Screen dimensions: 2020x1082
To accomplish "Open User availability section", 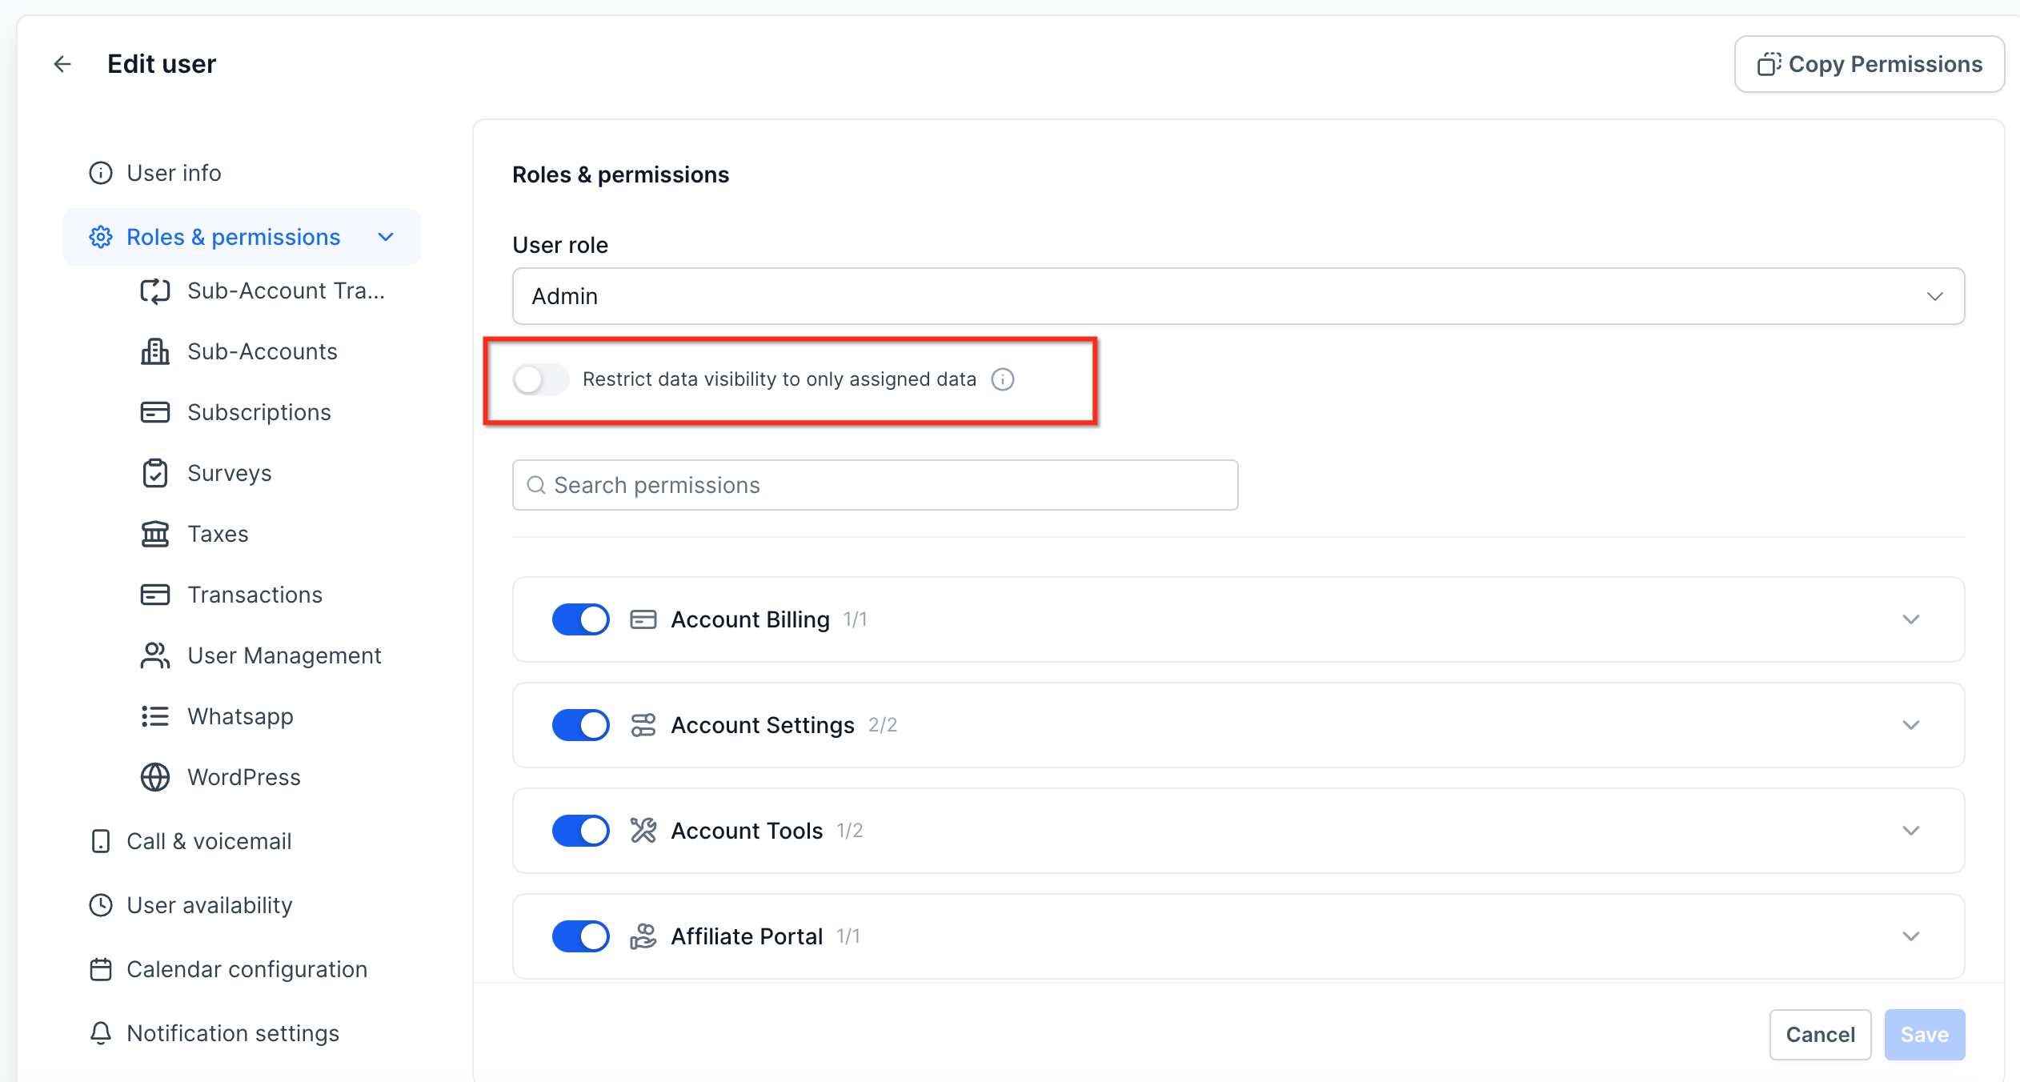I will point(190,906).
